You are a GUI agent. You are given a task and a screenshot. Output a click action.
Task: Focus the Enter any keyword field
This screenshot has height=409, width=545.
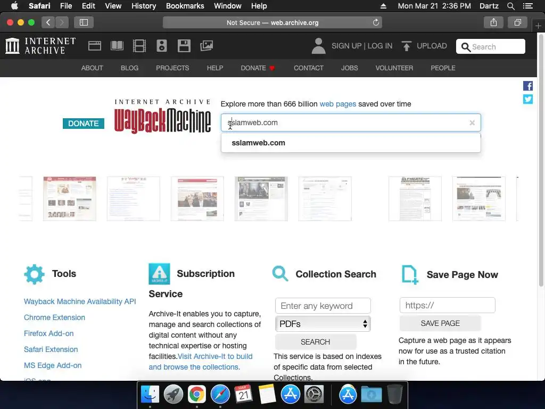pos(323,306)
